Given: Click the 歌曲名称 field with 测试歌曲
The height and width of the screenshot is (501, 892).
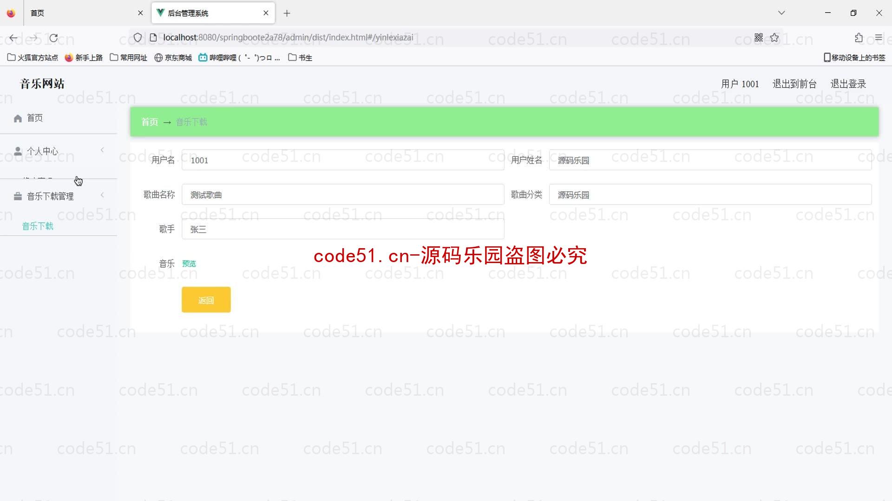Looking at the screenshot, I should (343, 195).
